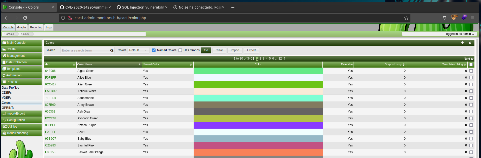Click into the search term input field

point(85,50)
